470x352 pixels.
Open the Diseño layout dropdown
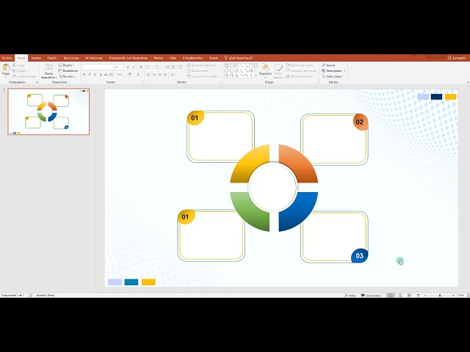pos(66,65)
